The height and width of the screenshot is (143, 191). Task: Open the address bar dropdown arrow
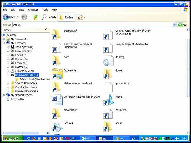(174, 25)
